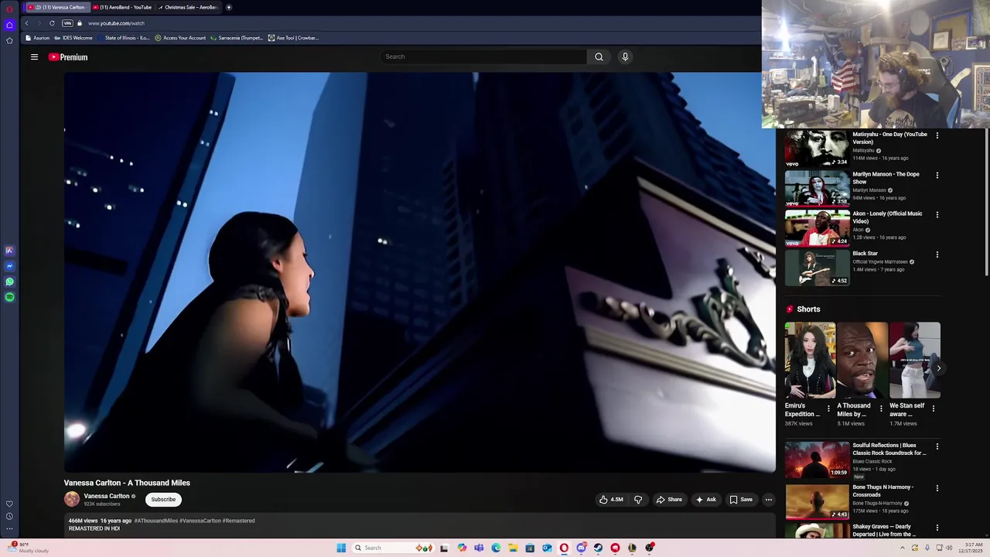This screenshot has height=557, width=990.
Task: Open Spotify in the Opera sidebar
Action: coord(9,297)
